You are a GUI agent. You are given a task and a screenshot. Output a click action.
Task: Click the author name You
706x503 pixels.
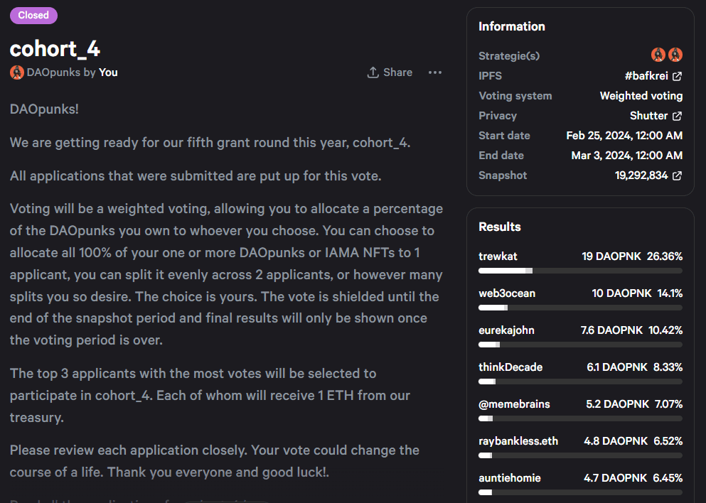108,72
